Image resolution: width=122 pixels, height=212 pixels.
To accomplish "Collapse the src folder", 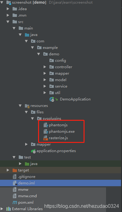I will pyautogui.click(x=8, y=22).
